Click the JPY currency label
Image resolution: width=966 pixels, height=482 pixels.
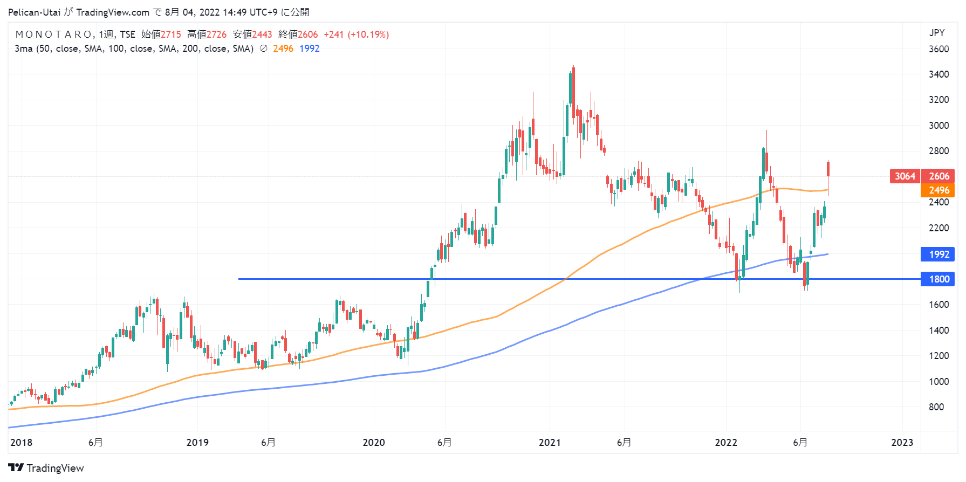(937, 33)
